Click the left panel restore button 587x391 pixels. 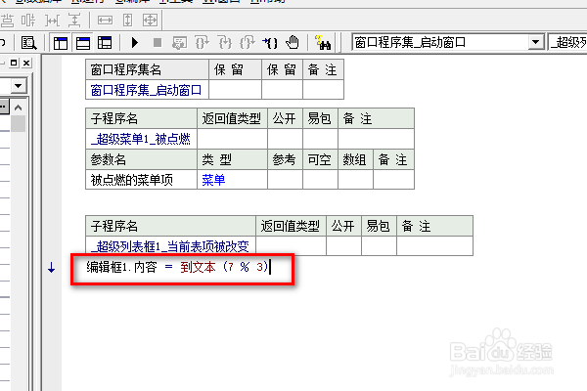coord(14,63)
